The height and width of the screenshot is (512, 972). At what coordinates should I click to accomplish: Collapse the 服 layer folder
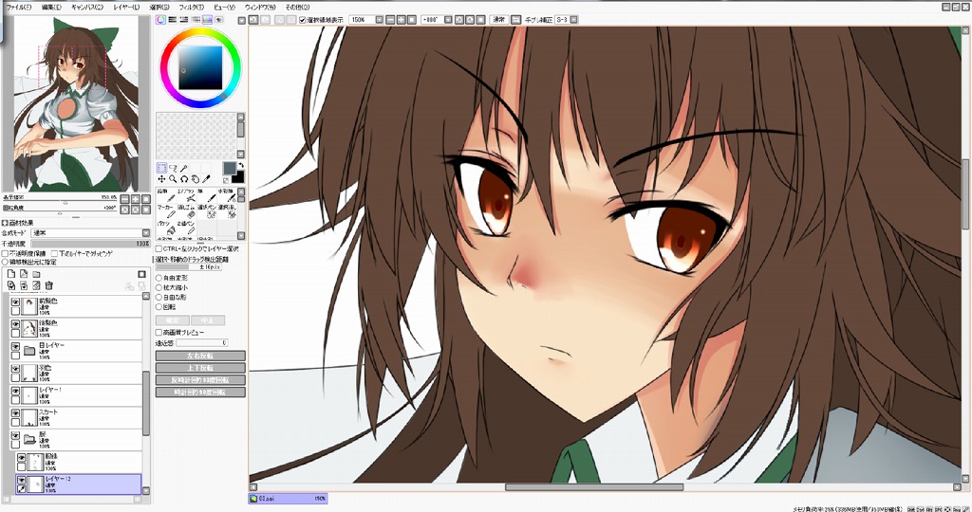point(28,440)
